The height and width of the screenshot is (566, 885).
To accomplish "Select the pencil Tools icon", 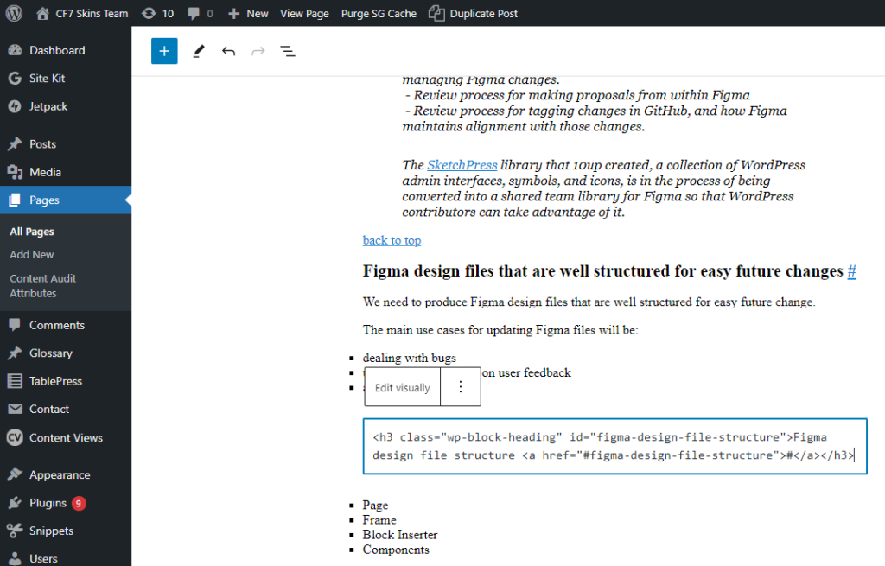I will click(x=199, y=51).
